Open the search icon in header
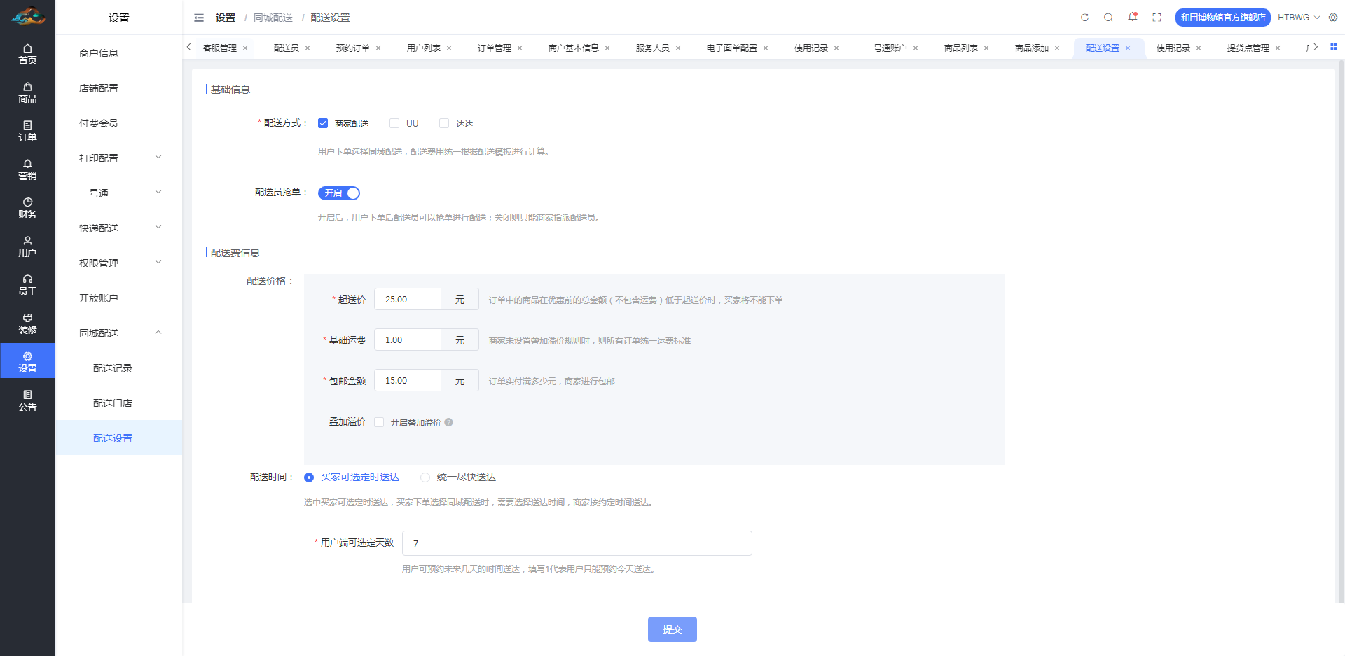 (1108, 18)
